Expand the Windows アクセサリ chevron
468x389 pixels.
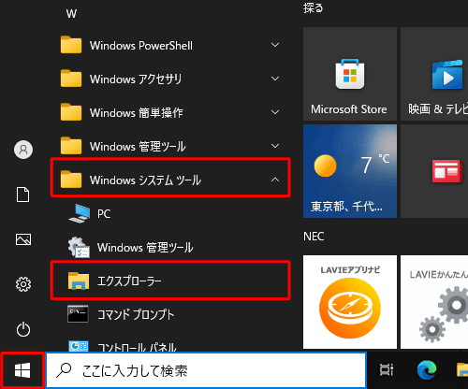[275, 79]
